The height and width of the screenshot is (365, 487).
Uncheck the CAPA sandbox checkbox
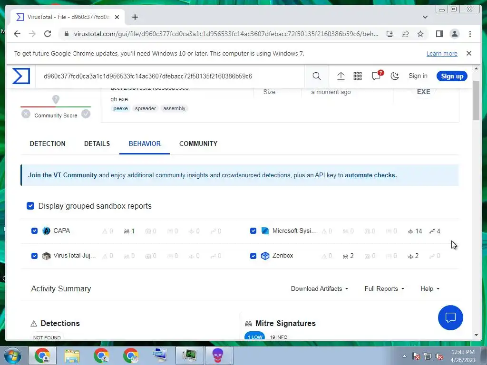[34, 231]
